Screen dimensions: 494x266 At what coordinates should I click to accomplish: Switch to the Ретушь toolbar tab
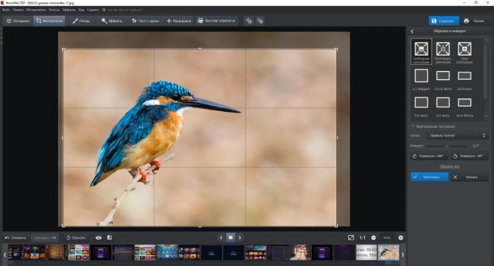(82, 21)
